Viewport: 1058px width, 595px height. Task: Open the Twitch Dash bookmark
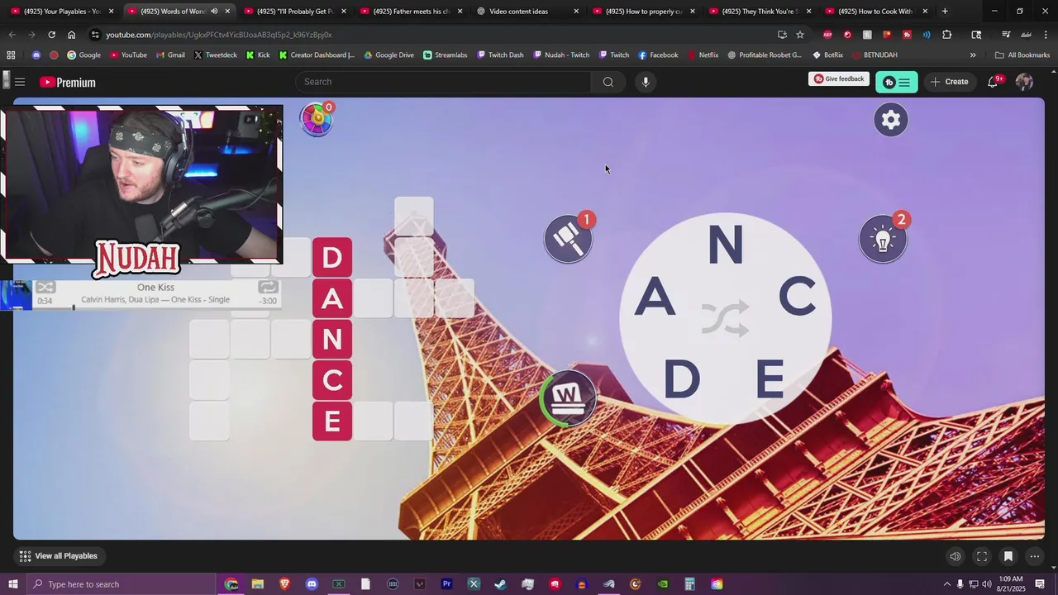[x=499, y=55]
